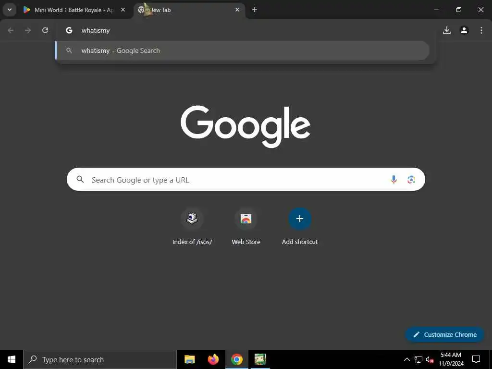Image resolution: width=492 pixels, height=369 pixels.
Task: Open the Chrome profile icon
Action: (464, 30)
